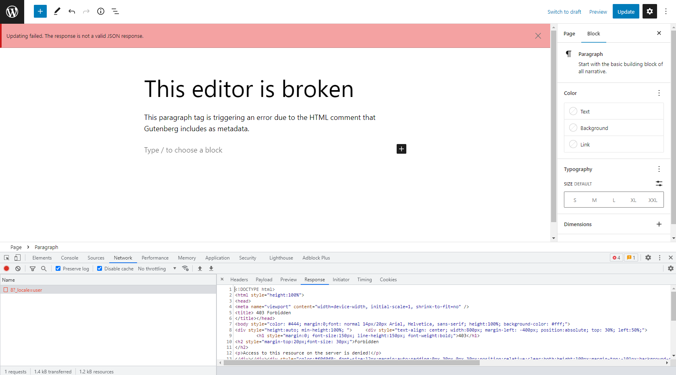Image resolution: width=676 pixels, height=375 pixels.
Task: Click the Switch to draft link
Action: click(564, 12)
